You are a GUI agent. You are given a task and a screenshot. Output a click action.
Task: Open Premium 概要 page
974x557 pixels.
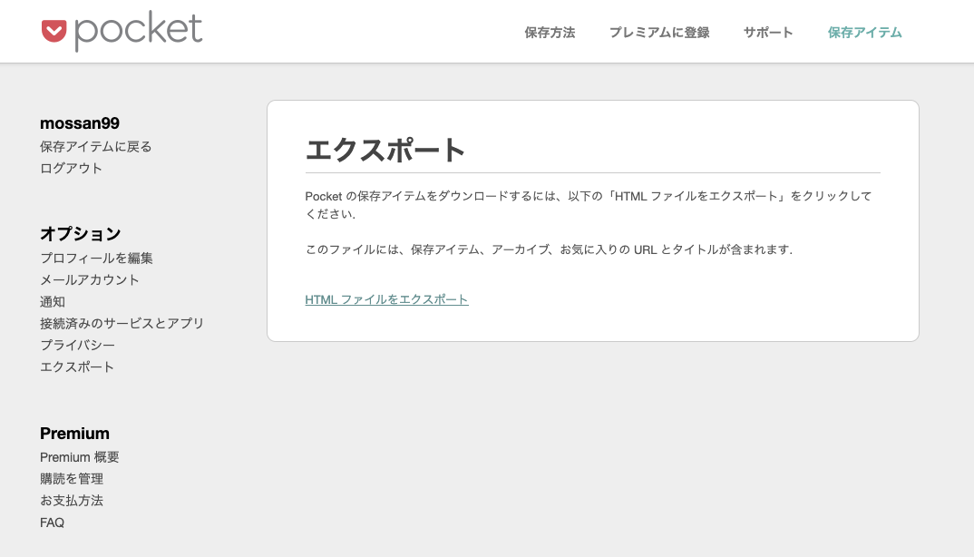click(80, 457)
